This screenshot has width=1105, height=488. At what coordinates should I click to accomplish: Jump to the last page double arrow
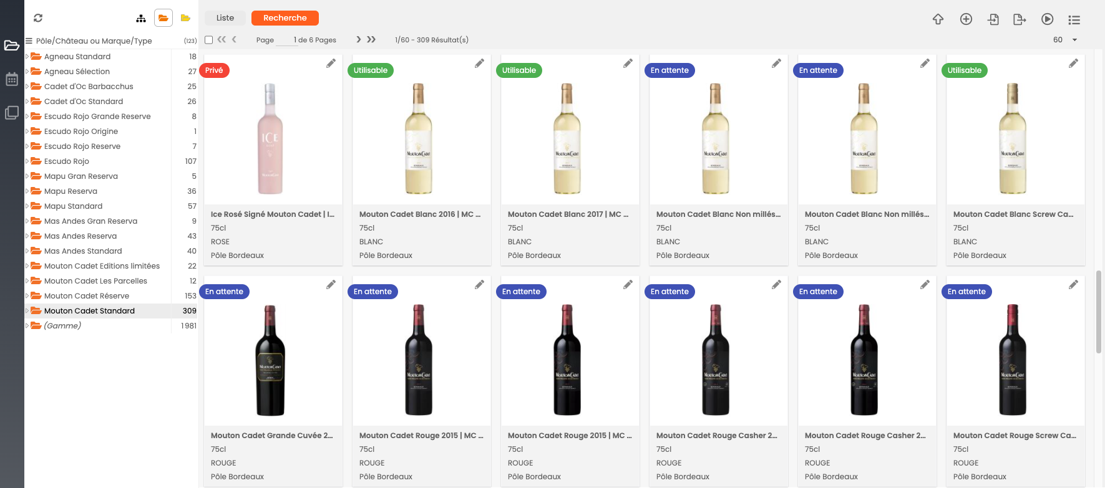point(371,39)
